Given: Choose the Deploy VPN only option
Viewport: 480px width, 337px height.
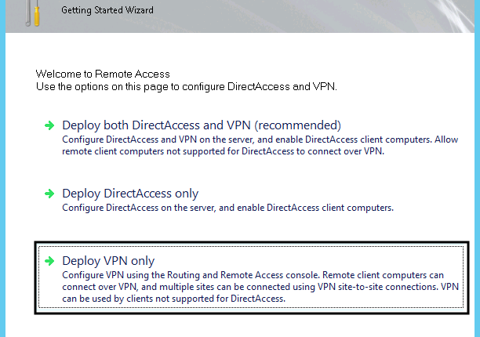Looking at the screenshot, I should click(x=108, y=261).
